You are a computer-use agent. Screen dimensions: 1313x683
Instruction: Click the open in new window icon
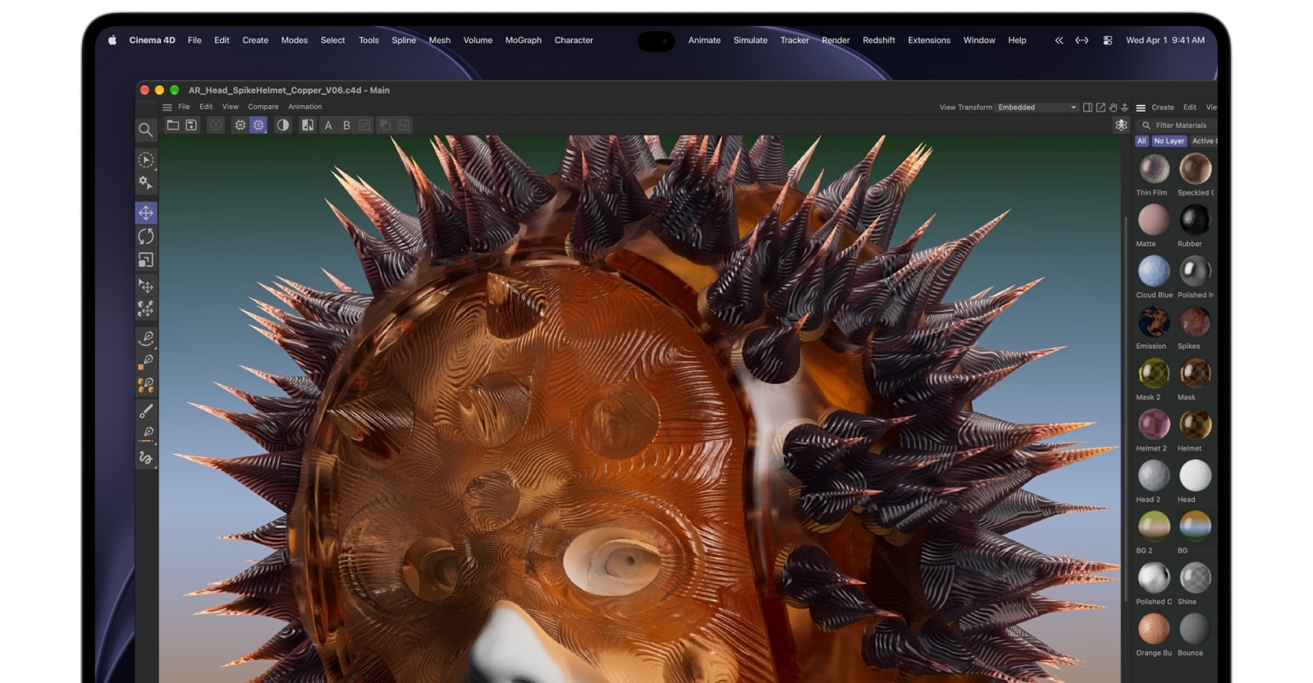point(1100,107)
